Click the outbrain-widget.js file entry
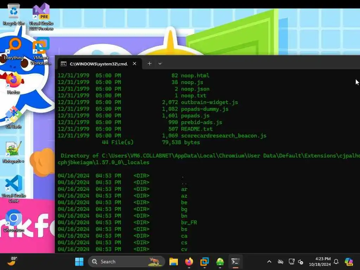This screenshot has height=270, width=360. (x=210, y=102)
